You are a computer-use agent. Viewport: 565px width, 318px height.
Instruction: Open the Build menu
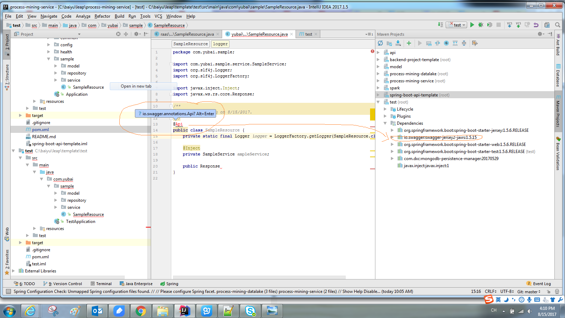119,16
